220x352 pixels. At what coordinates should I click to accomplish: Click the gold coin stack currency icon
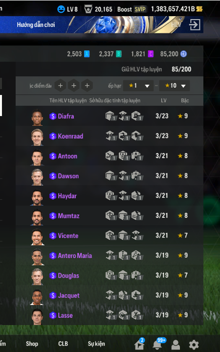click(199, 9)
